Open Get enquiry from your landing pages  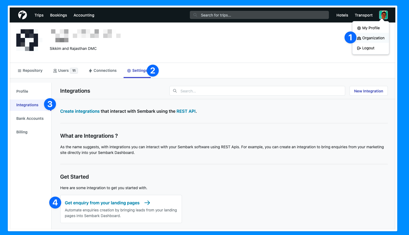102,203
